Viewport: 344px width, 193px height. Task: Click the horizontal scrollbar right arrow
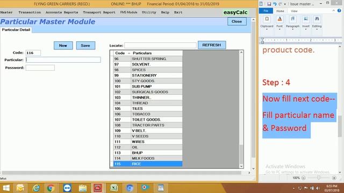[x=249, y=173]
